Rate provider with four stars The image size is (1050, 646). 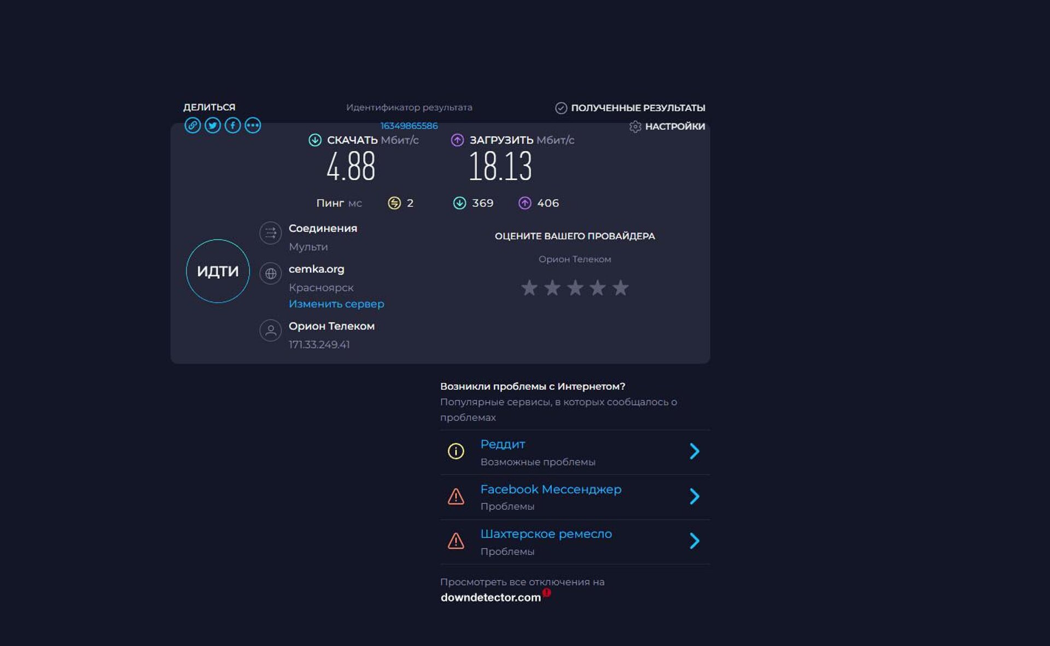598,287
